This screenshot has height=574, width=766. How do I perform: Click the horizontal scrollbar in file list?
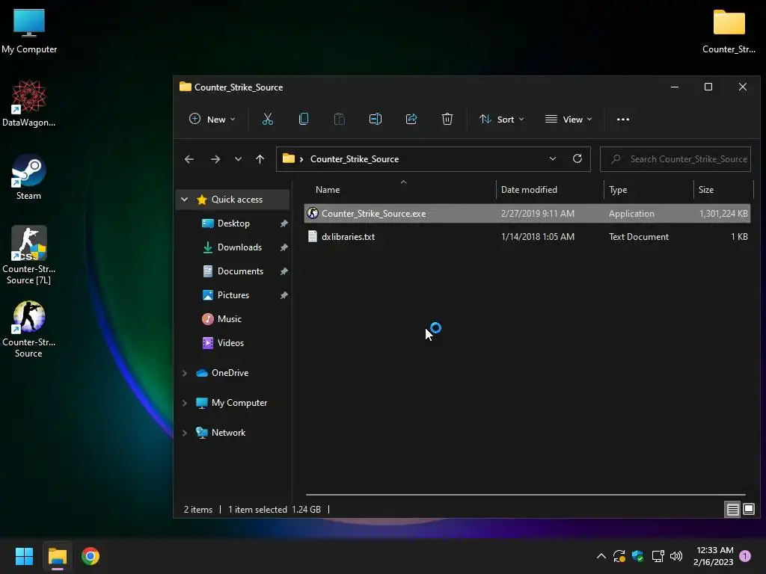[526, 495]
